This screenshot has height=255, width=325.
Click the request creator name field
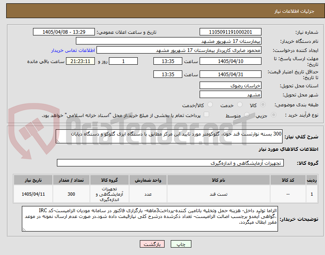[179, 50]
